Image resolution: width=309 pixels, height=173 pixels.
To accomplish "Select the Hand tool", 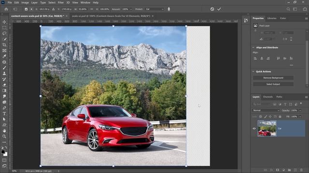I will 4,131.
